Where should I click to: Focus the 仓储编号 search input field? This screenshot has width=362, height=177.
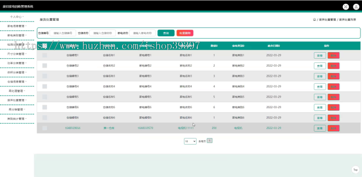click(x=63, y=33)
